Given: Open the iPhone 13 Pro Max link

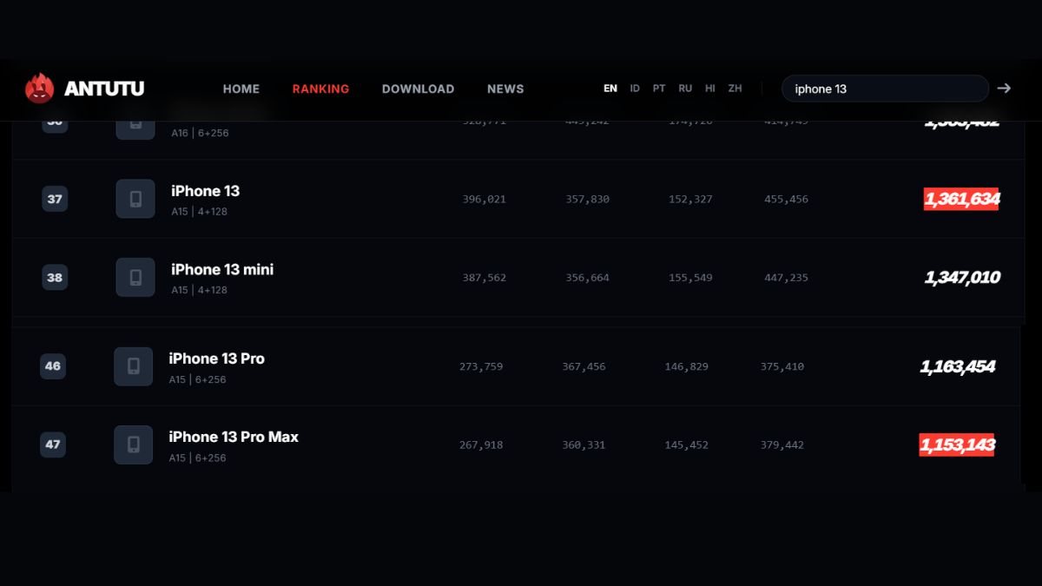Looking at the screenshot, I should tap(234, 437).
